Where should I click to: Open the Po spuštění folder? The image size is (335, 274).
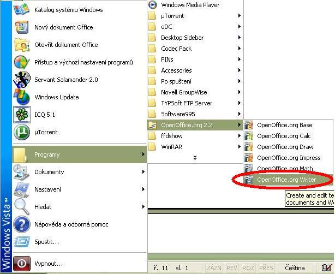click(x=195, y=81)
